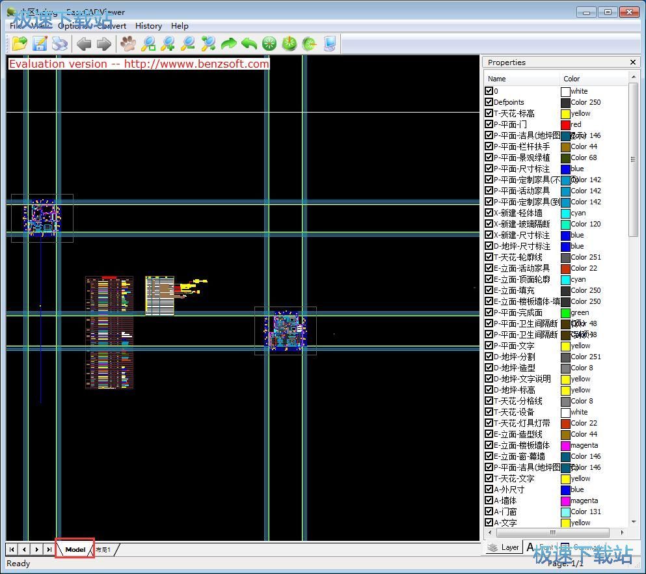Go to the previous view arrow
646x574 pixels.
84,44
